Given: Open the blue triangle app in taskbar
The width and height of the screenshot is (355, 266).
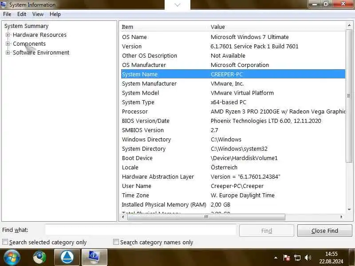Looking at the screenshot, I should coord(67,258).
